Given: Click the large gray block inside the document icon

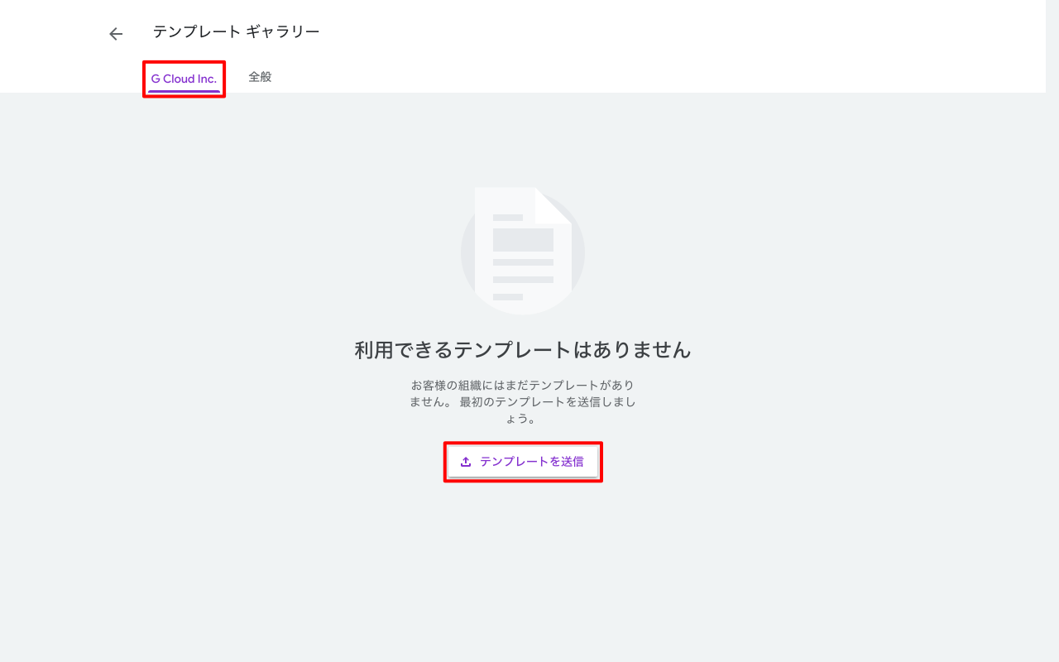Looking at the screenshot, I should coord(523,240).
